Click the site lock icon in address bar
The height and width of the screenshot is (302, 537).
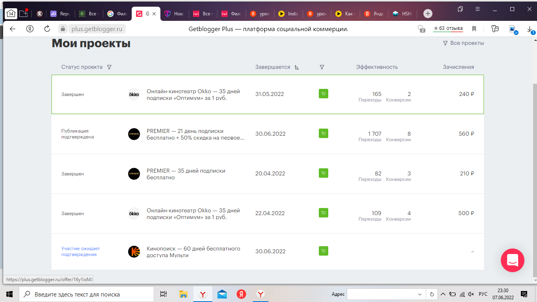point(63,29)
